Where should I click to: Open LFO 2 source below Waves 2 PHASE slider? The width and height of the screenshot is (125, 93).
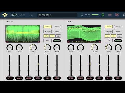[x=109, y=78]
